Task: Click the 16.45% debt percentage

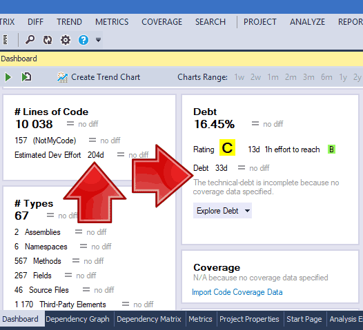Action: tap(215, 124)
